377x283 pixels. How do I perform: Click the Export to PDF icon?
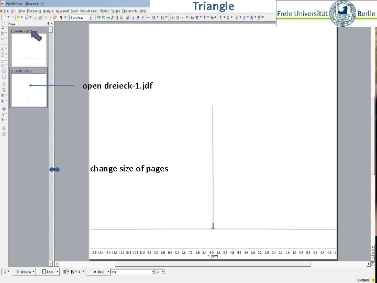[40, 18]
